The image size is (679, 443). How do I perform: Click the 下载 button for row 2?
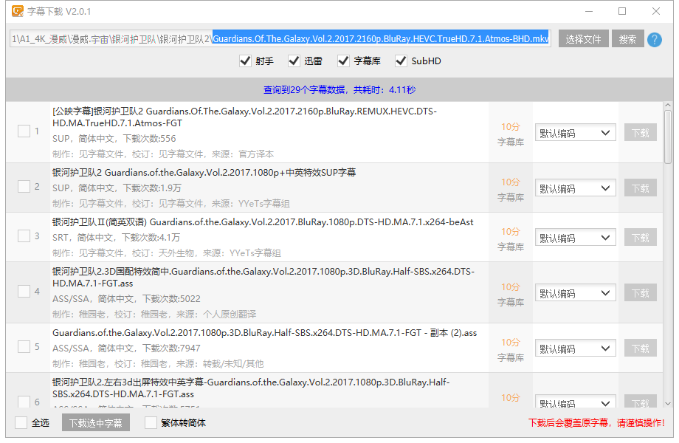click(641, 188)
